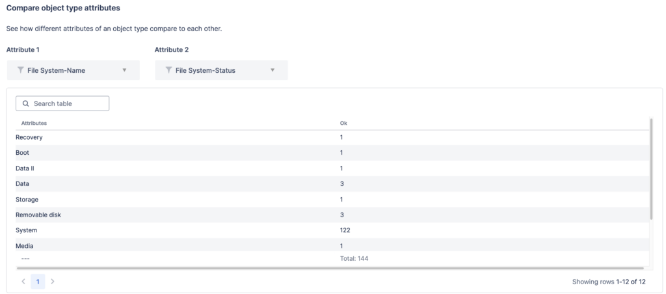Sort by the Attributes column header
Image resolution: width=666 pixels, height=294 pixels.
click(x=34, y=123)
